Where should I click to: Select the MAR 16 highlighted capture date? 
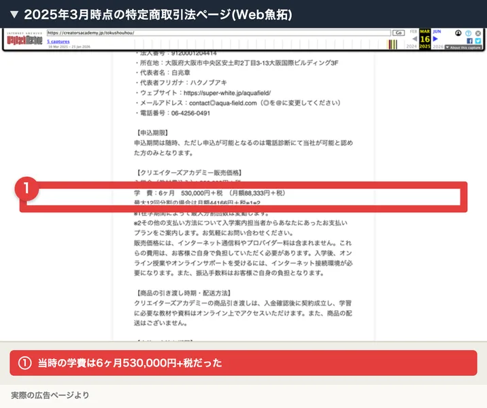click(424, 39)
